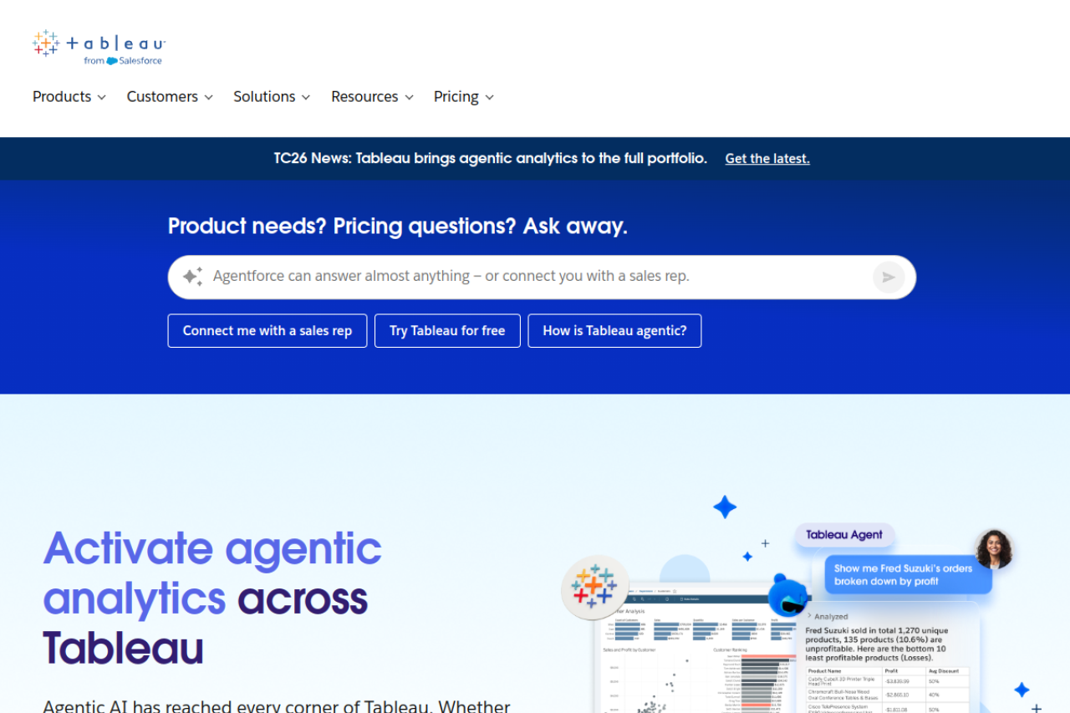Click the 'Tableau Agent' label bubble

tap(844, 535)
